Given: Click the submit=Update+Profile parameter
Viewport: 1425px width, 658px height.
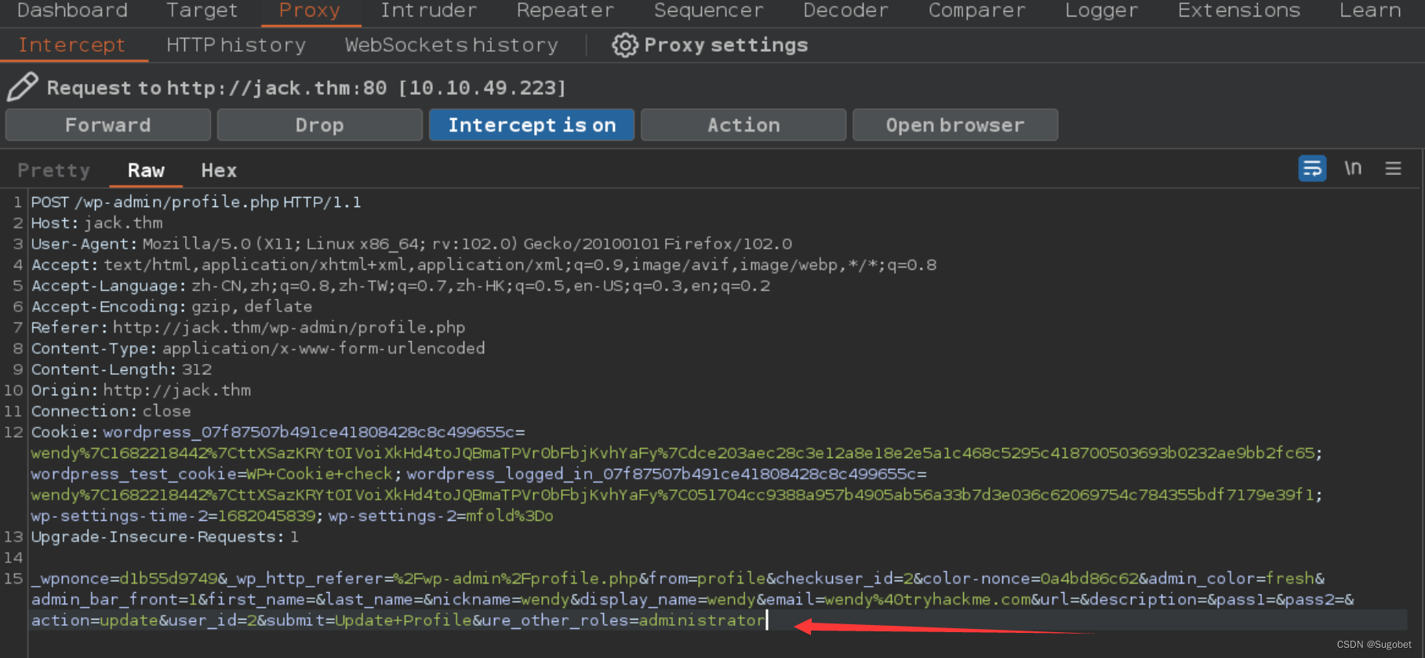Looking at the screenshot, I should coord(369,620).
